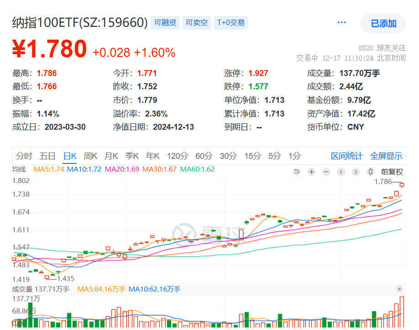
Task: Switch to the 月K monthly view
Action: tap(111, 156)
